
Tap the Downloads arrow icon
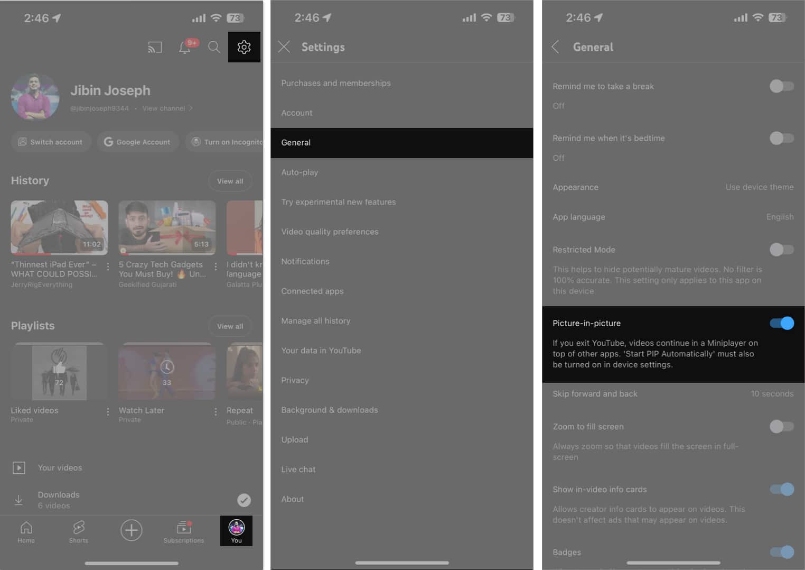pos(18,500)
